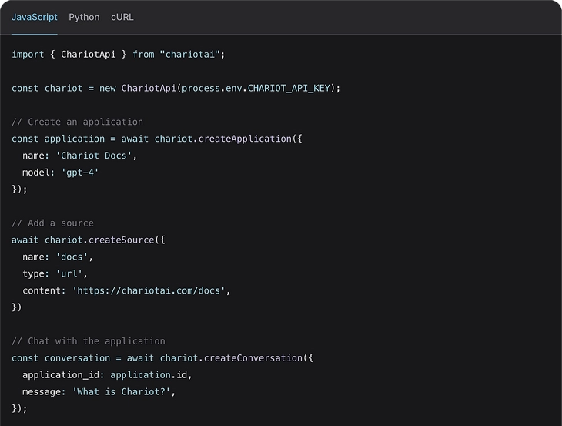Screen dimensions: 562x426
Task: Click the model: 'gpt-4' line
Action: click(x=61, y=173)
